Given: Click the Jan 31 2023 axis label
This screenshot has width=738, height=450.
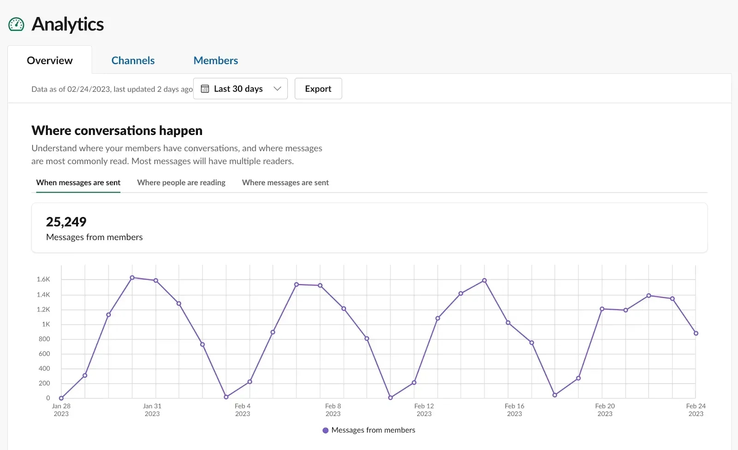Looking at the screenshot, I should coord(152,410).
